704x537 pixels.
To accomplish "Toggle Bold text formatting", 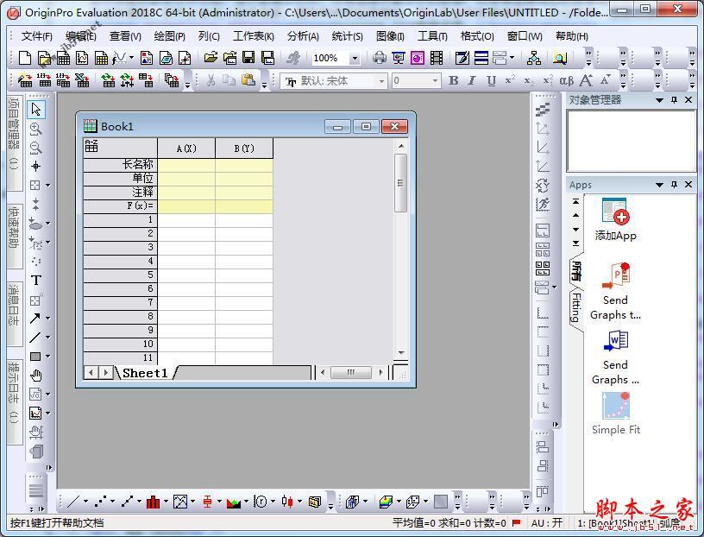I will [x=454, y=81].
